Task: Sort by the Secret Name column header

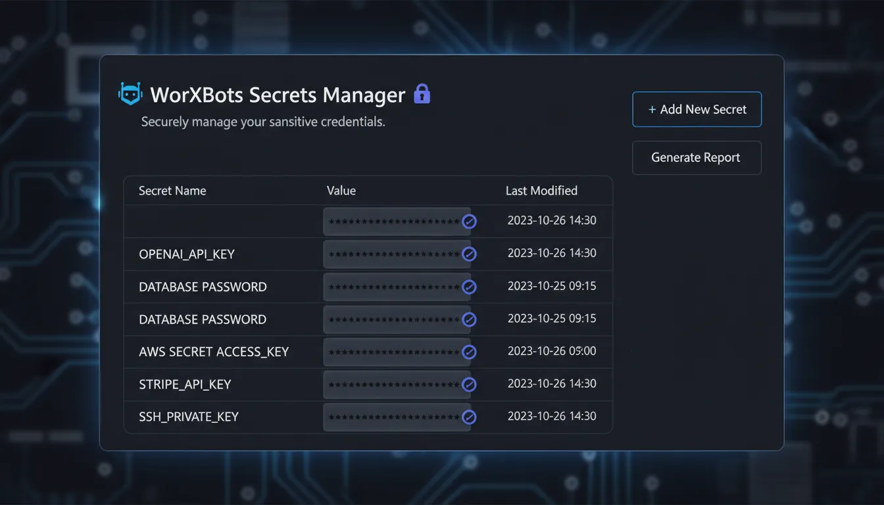Action: 172,190
